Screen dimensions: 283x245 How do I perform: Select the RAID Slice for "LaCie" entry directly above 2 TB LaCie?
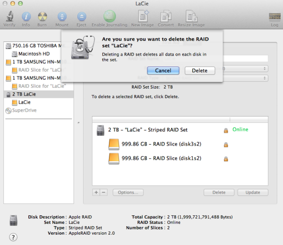[x=39, y=86]
